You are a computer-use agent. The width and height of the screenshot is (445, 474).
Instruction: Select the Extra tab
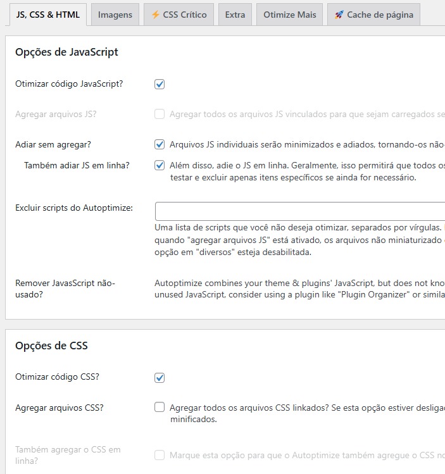tap(235, 15)
